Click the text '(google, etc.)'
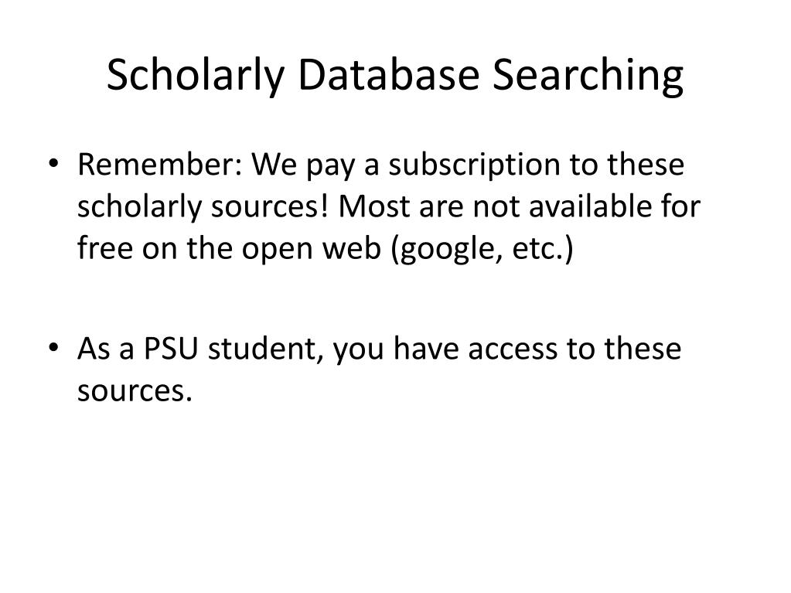The width and height of the screenshot is (791, 593). click(x=482, y=249)
